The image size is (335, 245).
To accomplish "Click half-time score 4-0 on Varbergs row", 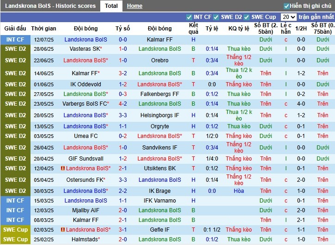I will tap(301, 104).
